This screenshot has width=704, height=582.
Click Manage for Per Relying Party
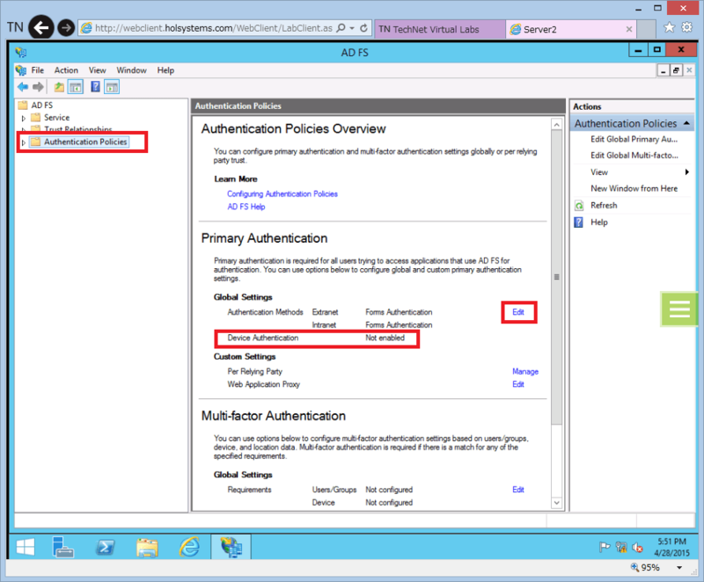(x=525, y=371)
